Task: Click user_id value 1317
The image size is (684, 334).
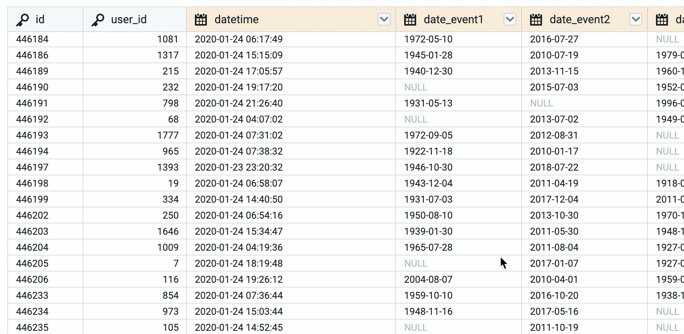Action: 168,55
